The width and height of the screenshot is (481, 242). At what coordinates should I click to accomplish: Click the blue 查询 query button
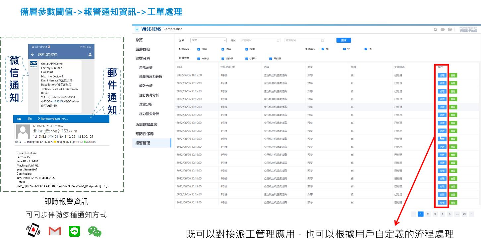click(343, 40)
